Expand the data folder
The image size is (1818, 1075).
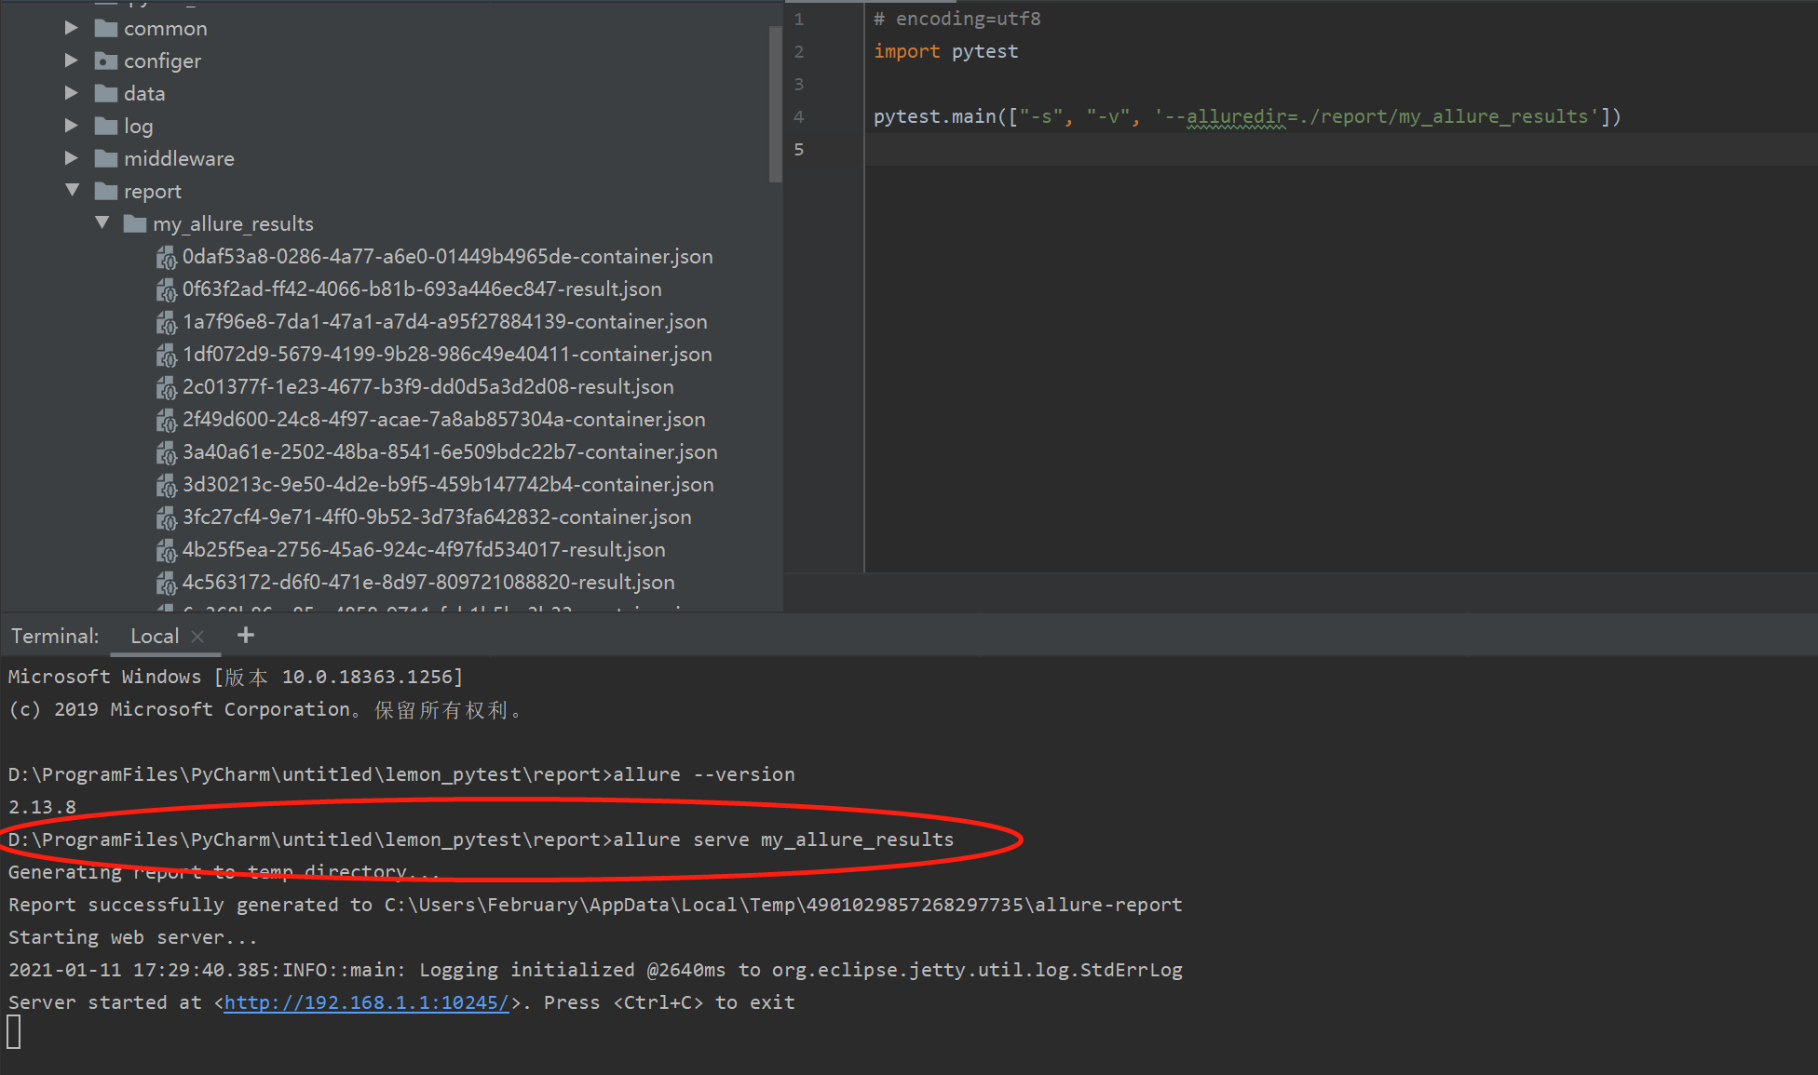(72, 94)
